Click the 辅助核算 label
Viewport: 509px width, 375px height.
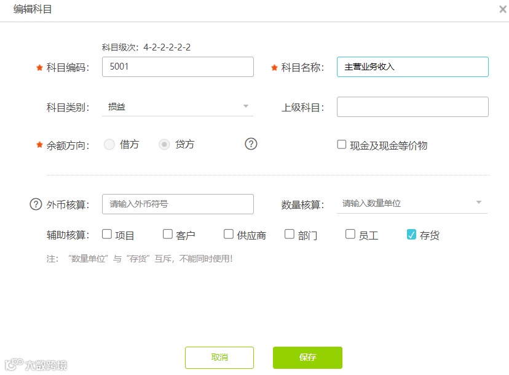pyautogui.click(x=68, y=235)
